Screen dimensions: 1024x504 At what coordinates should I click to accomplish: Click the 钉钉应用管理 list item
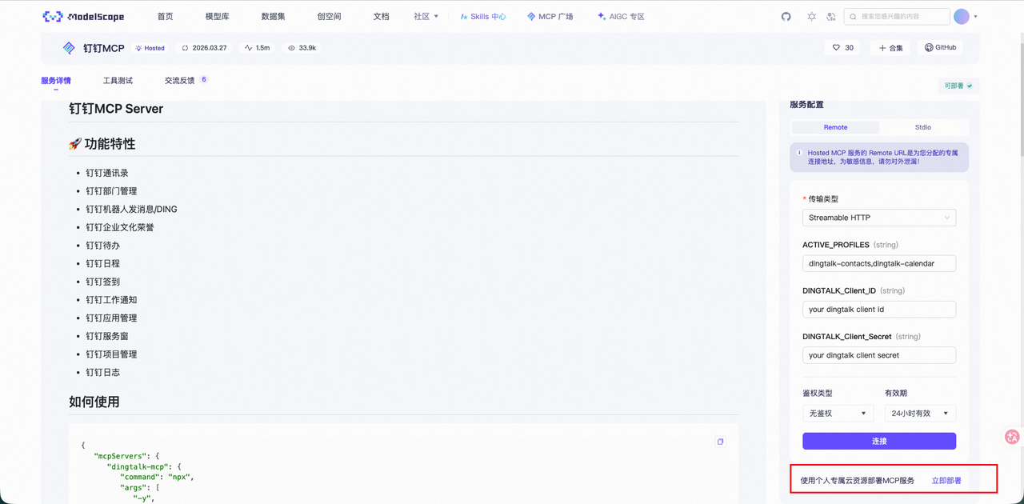111,318
